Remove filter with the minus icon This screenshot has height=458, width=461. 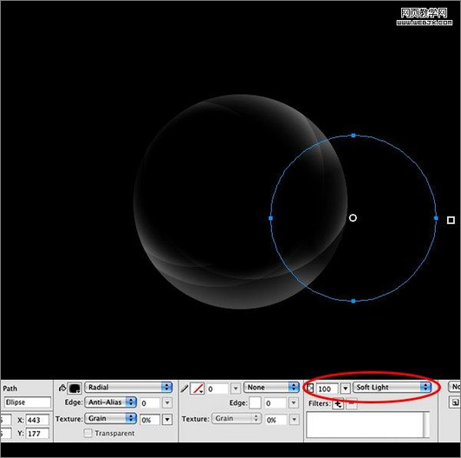351,404
